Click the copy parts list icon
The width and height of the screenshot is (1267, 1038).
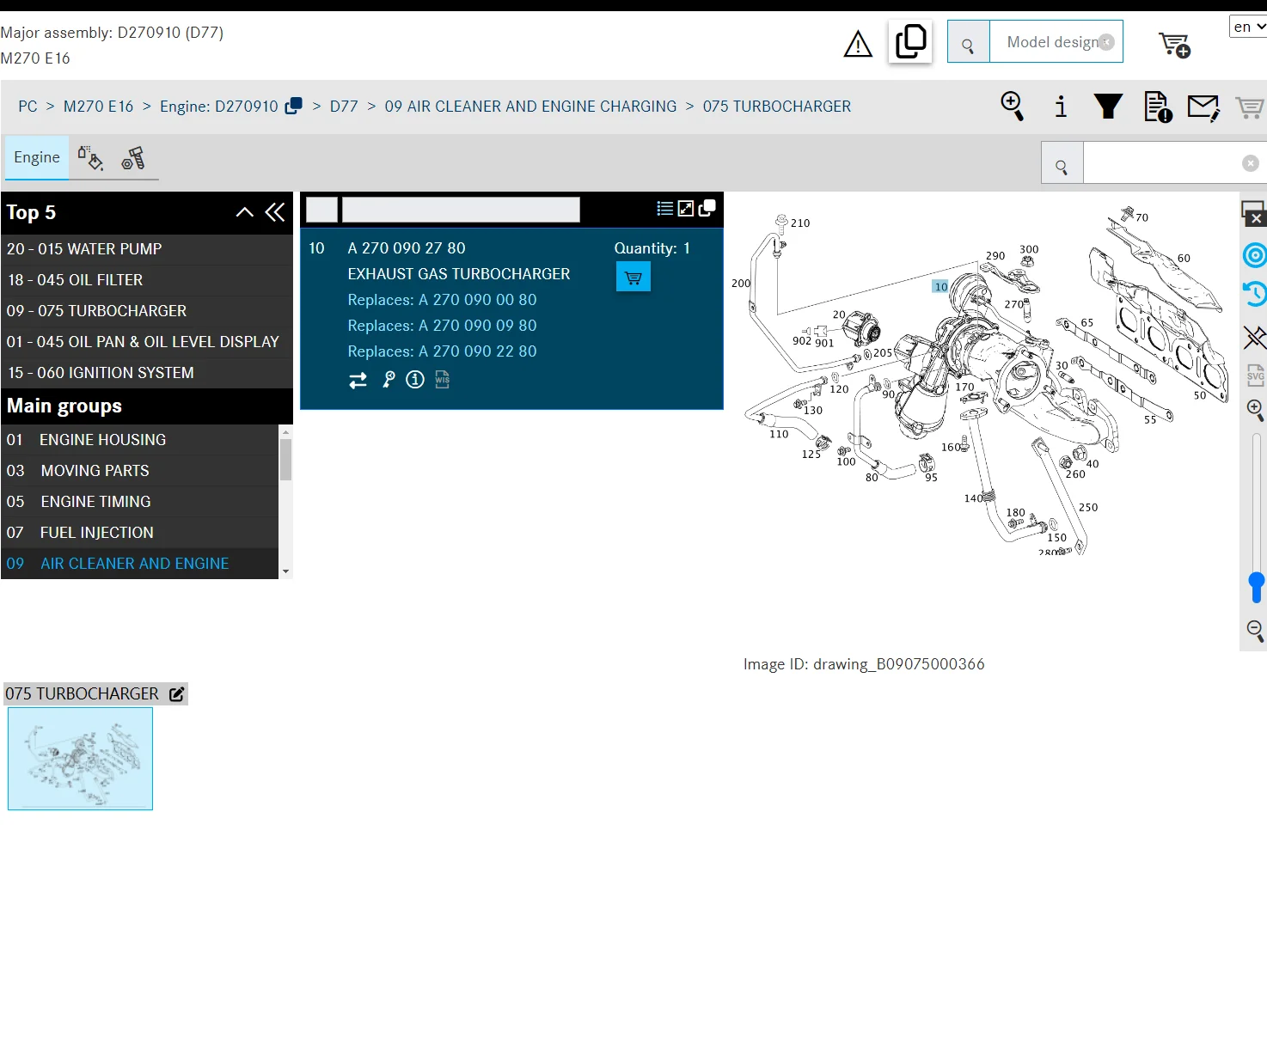click(707, 208)
